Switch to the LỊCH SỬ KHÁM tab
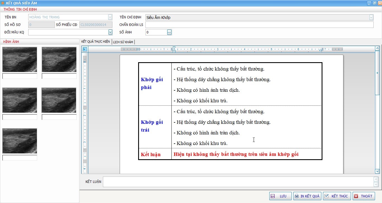Image resolution: width=382 pixels, height=203 pixels. pyautogui.click(x=123, y=42)
